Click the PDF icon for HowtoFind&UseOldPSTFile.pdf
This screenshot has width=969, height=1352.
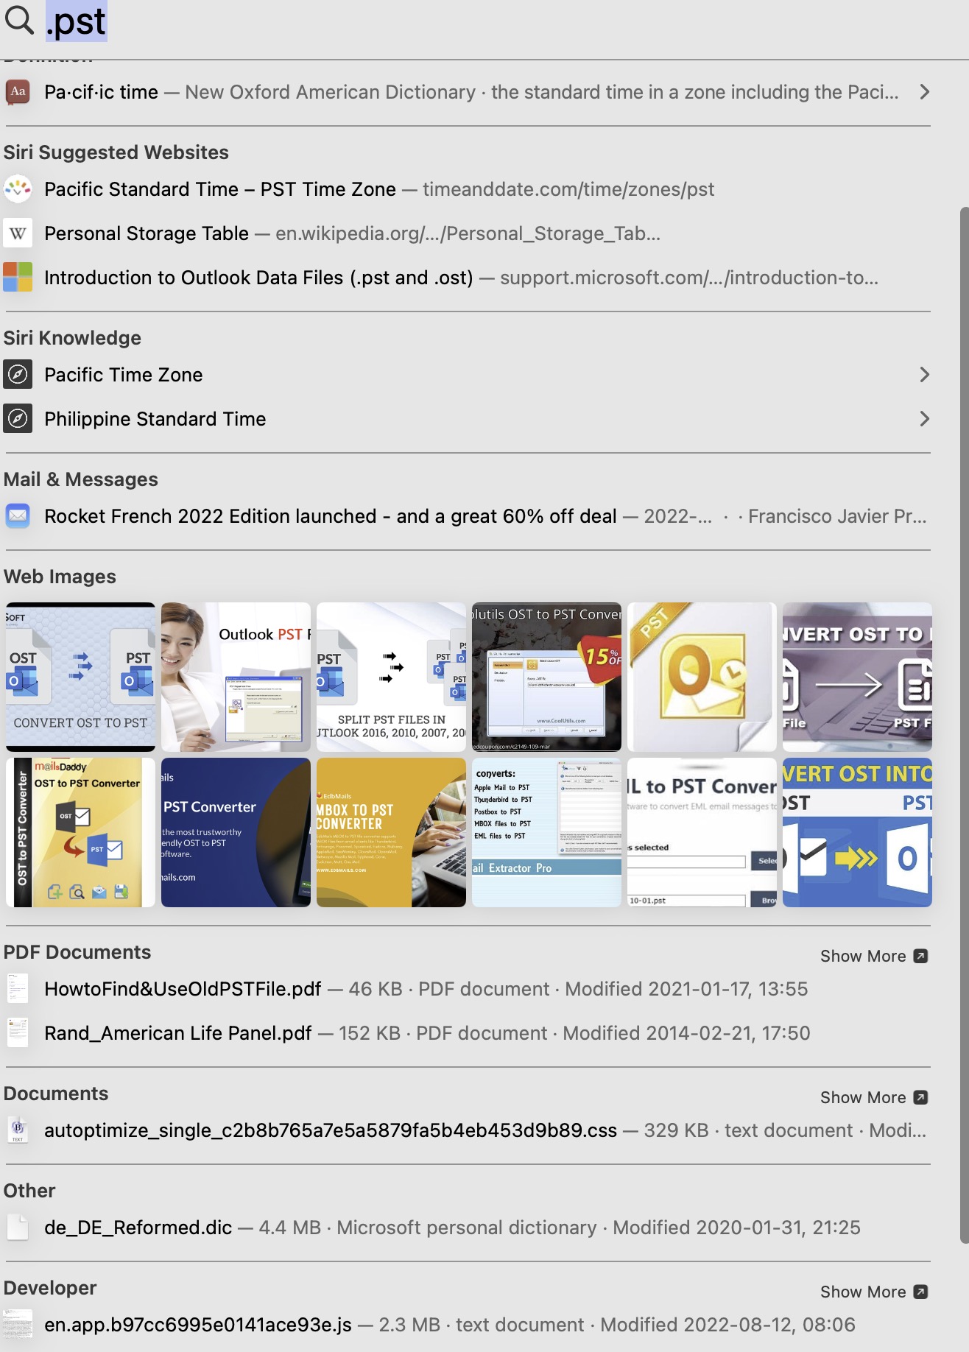[x=18, y=989]
